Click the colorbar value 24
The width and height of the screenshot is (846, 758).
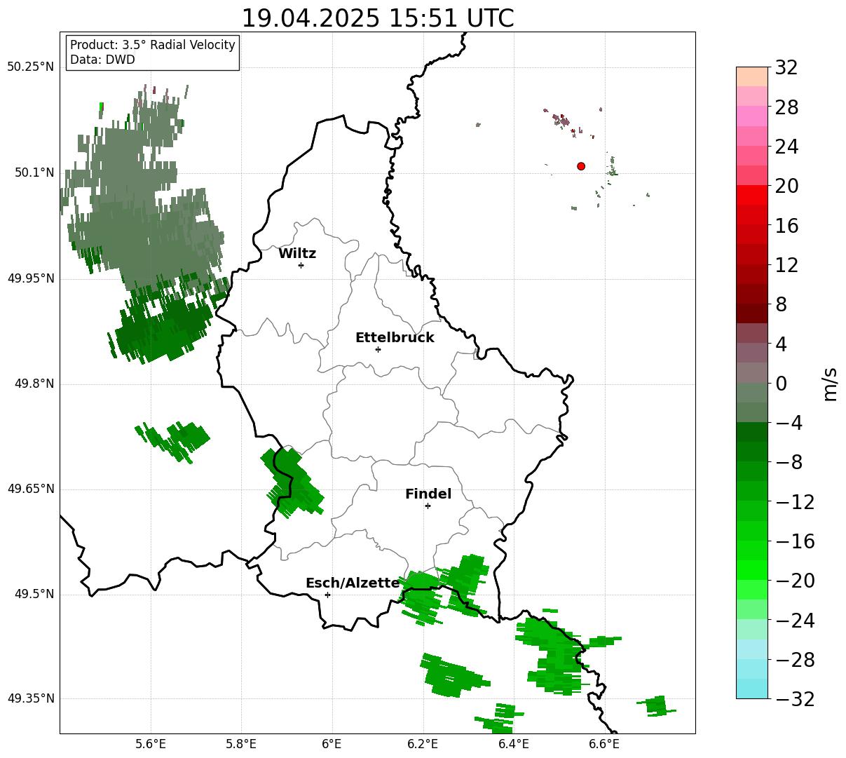click(x=787, y=147)
